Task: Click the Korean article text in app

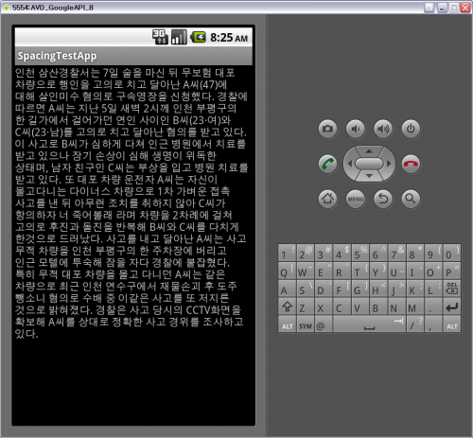Action: click(131, 202)
